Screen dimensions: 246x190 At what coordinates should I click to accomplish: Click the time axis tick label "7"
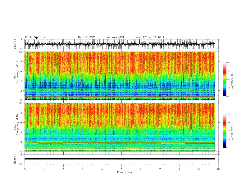click(160, 169)
